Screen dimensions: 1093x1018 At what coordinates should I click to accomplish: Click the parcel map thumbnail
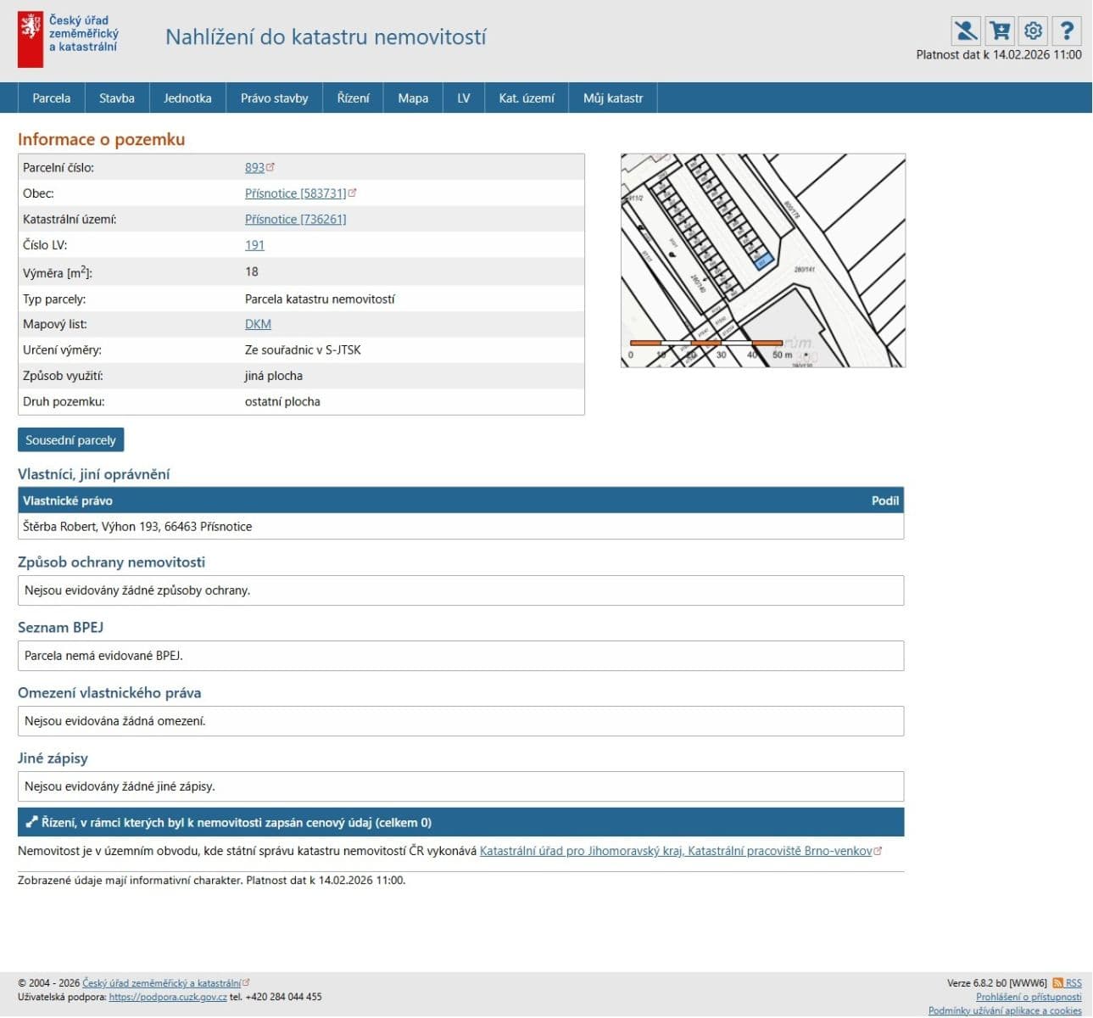pos(762,260)
